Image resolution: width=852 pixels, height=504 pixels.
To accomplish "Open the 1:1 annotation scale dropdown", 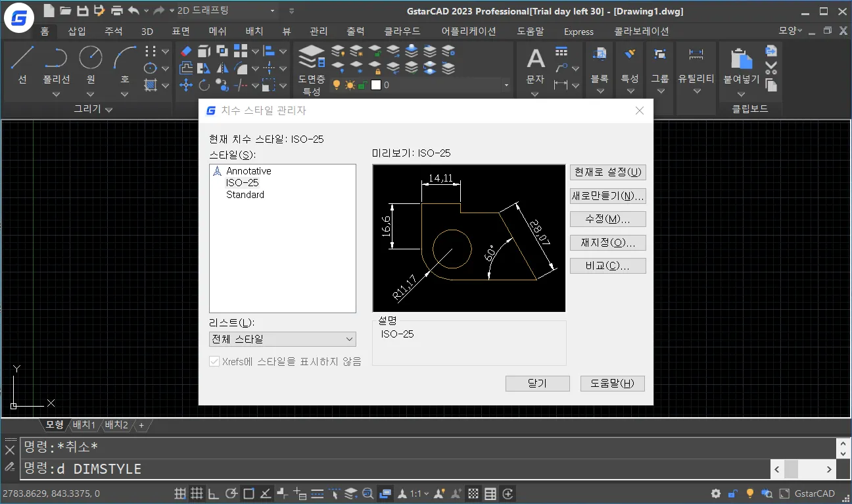I will (x=419, y=493).
